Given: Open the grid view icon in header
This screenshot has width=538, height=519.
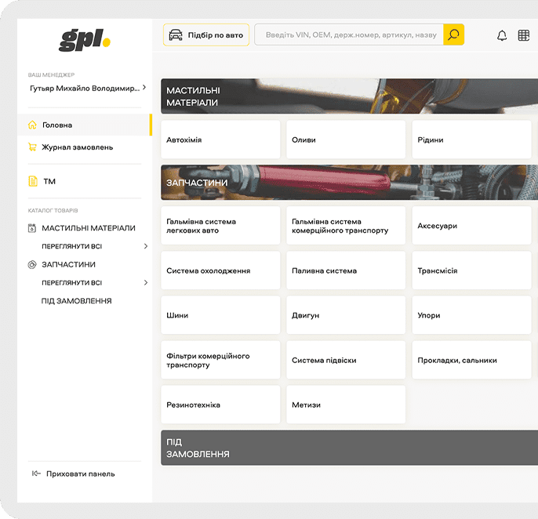Looking at the screenshot, I should 524,35.
